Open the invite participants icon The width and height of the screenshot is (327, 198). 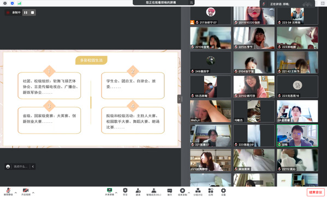[138, 191]
